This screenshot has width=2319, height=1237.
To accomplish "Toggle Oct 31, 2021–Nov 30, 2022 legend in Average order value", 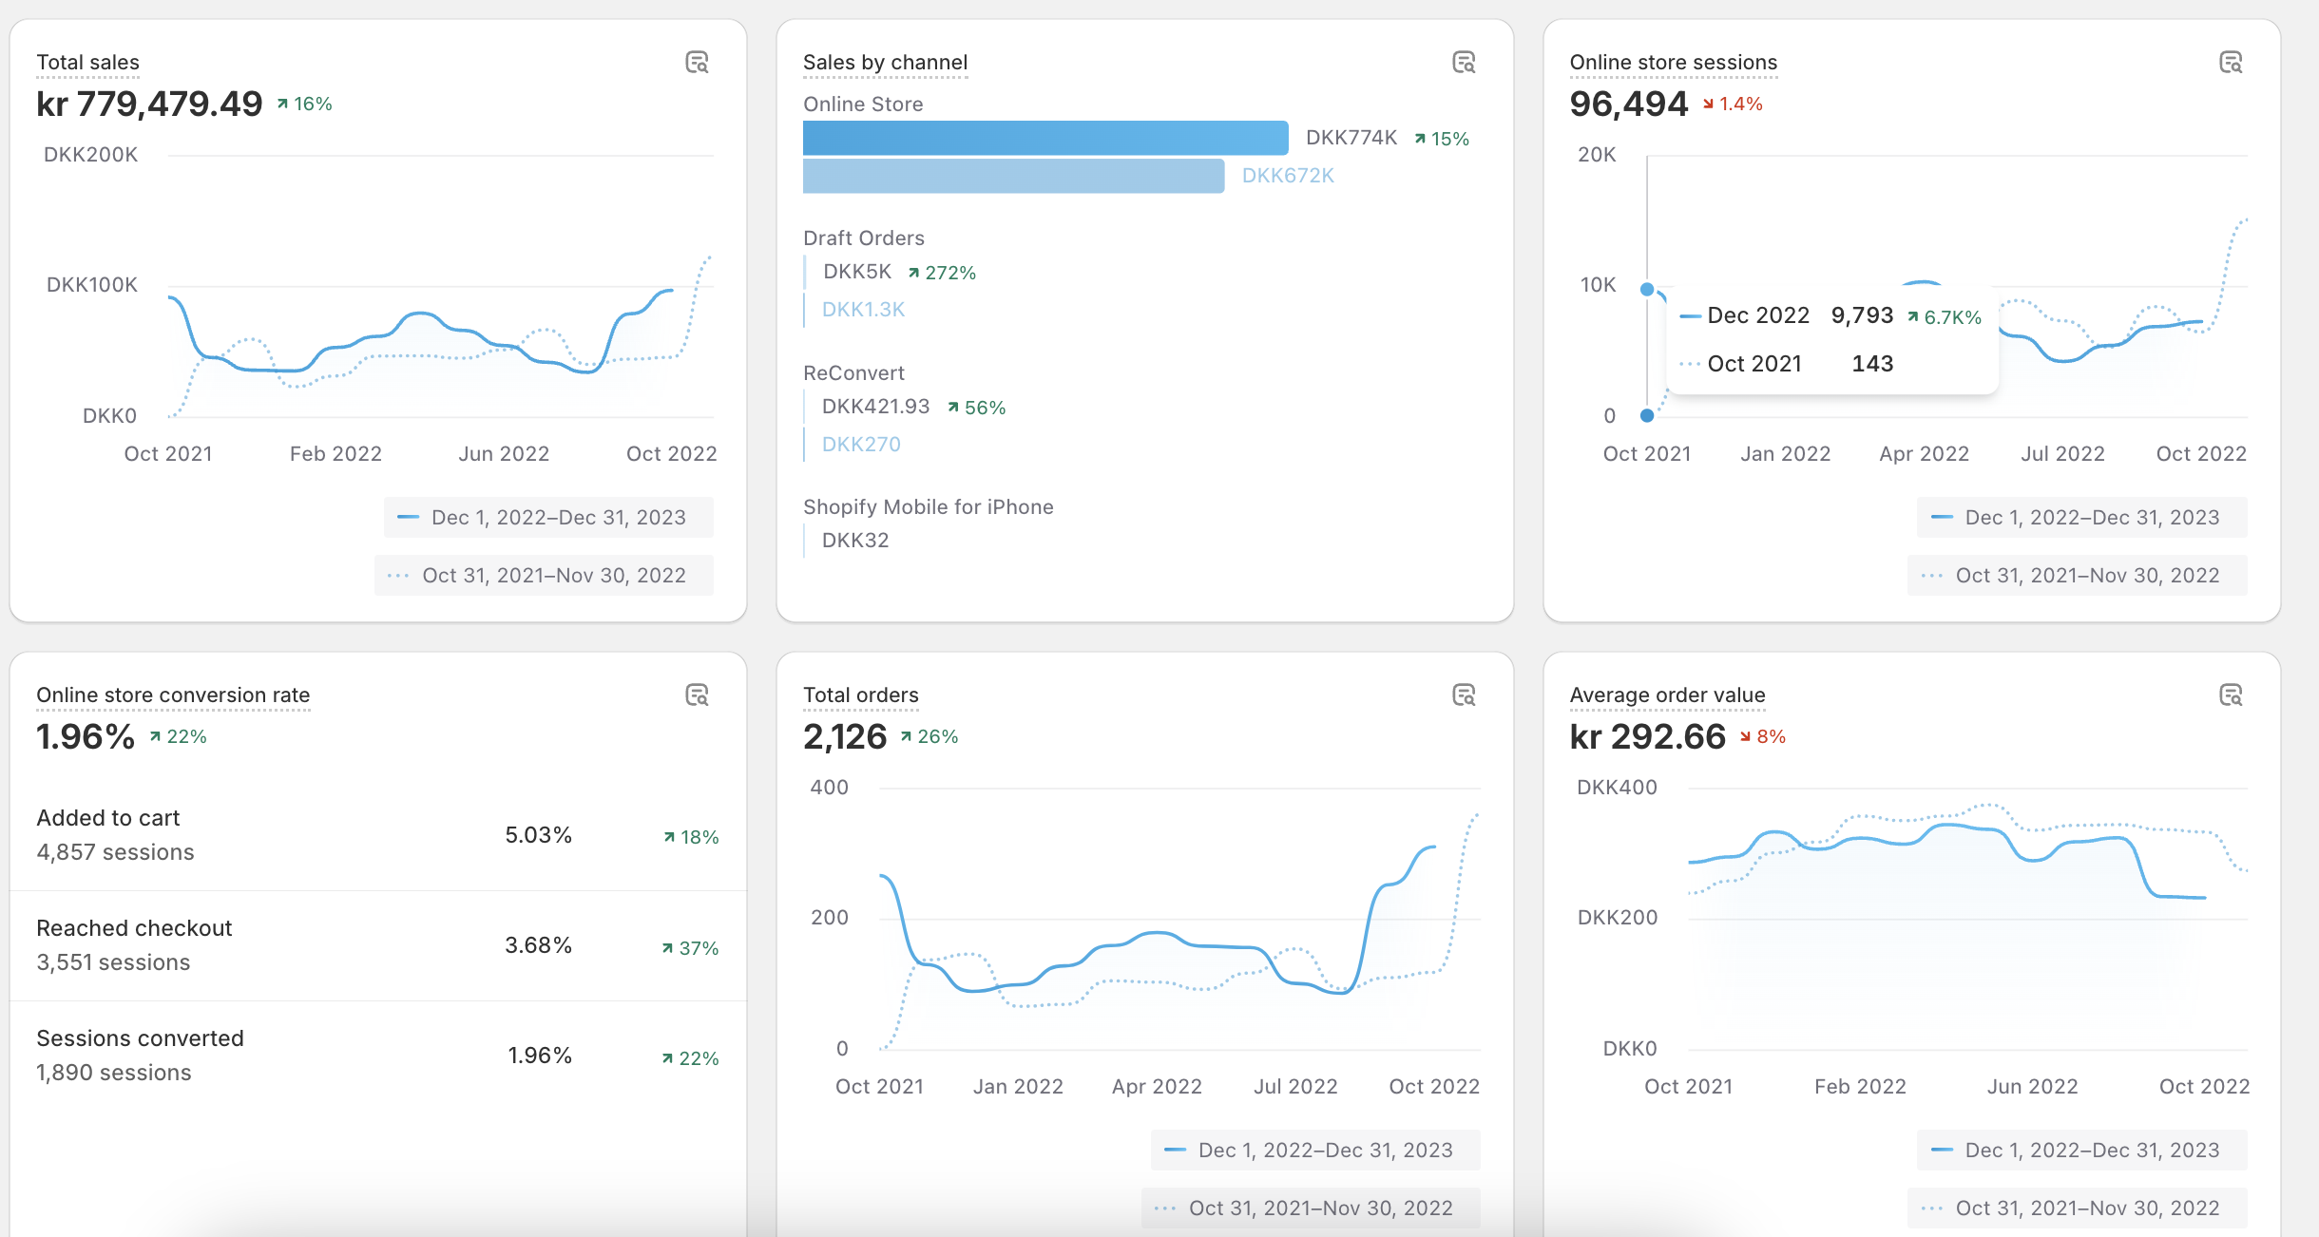I will click(x=2077, y=1208).
